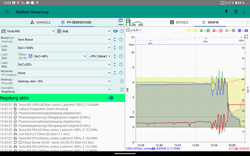Switch to the MANUELL tab
The image size is (250, 156).
(41, 22)
